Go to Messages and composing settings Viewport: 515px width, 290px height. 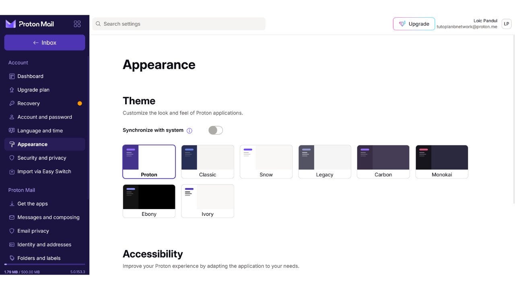48,217
